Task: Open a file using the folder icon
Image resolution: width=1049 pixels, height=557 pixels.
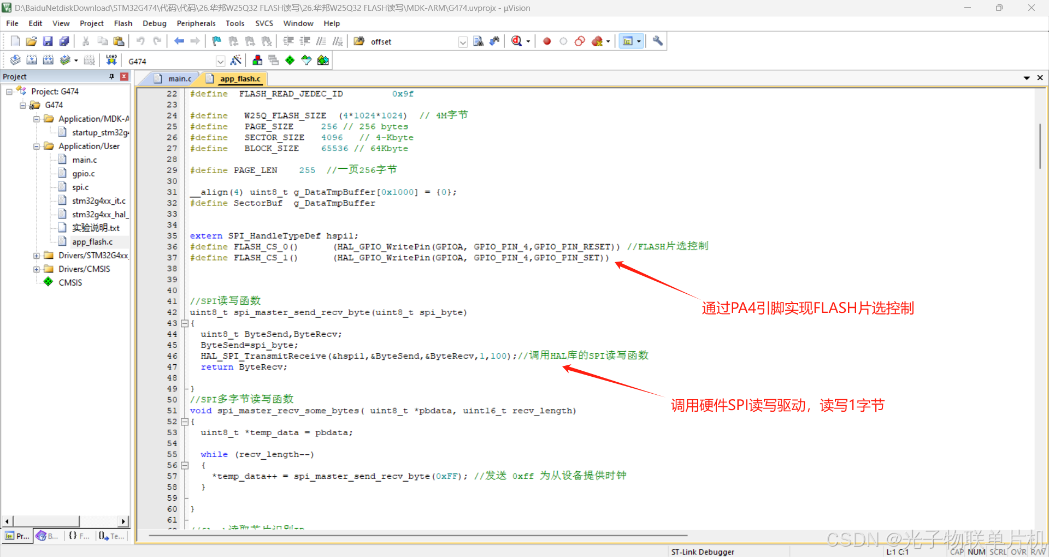Action: tap(32, 42)
